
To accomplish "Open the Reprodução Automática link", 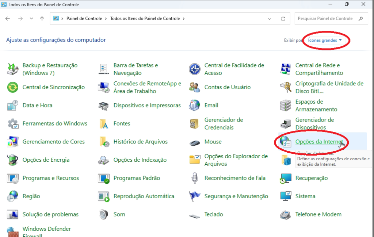I will click(144, 196).
